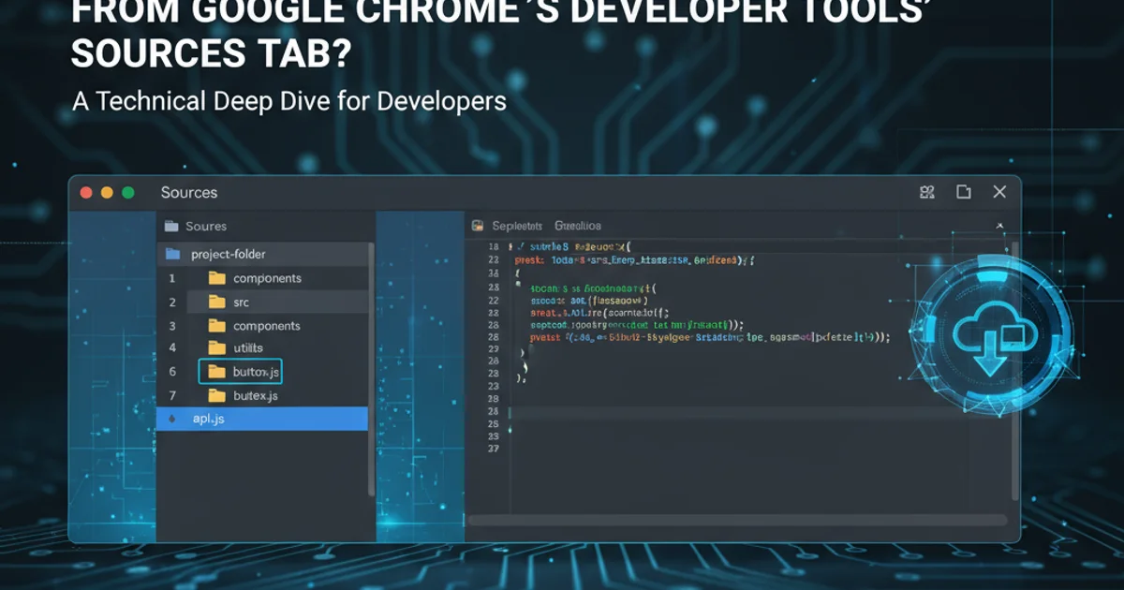Open butex.js on row 7
The image size is (1124, 590).
point(255,396)
